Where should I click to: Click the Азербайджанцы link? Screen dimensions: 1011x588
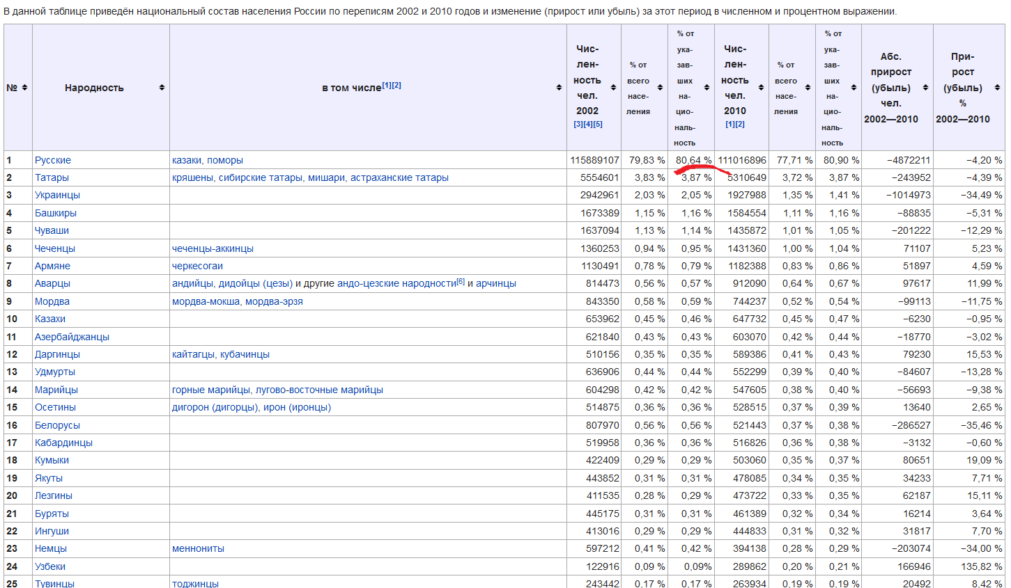pyautogui.click(x=72, y=337)
